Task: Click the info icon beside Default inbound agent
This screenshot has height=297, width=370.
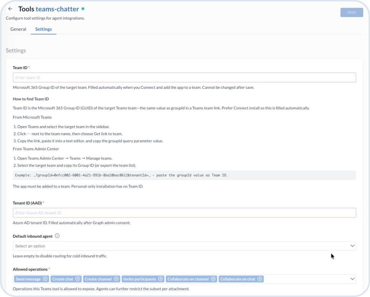Action: 57,236
